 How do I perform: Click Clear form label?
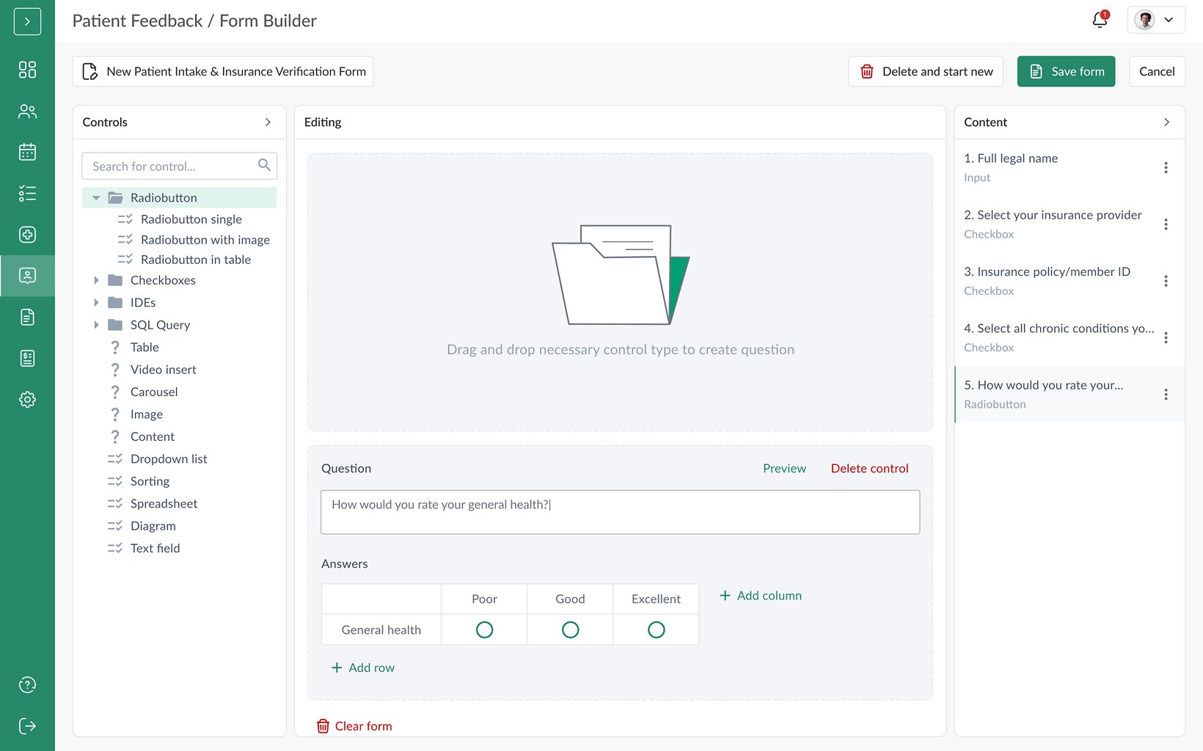click(x=363, y=726)
